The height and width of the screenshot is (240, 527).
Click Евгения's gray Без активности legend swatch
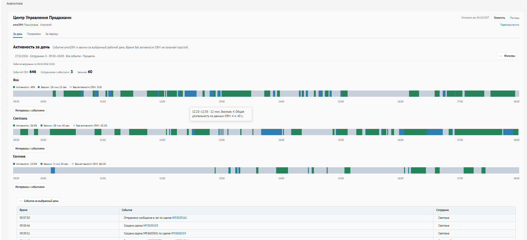pyautogui.click(x=73, y=164)
